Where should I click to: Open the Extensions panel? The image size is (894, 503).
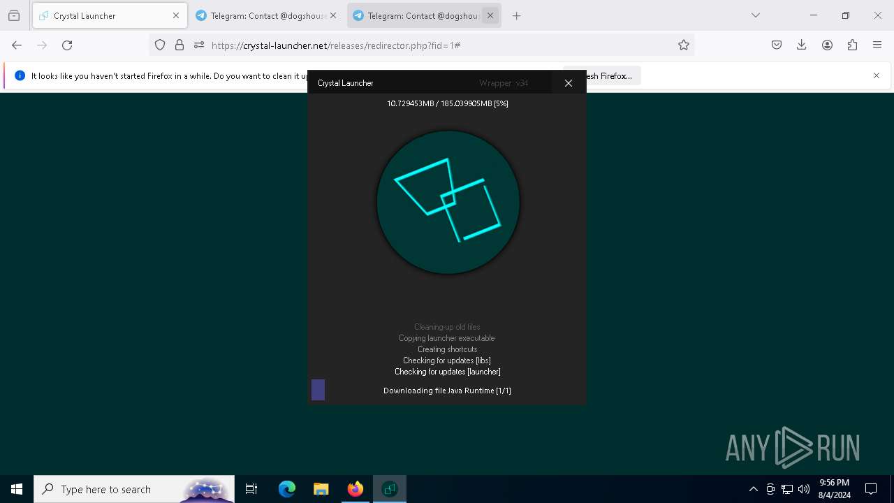(852, 45)
